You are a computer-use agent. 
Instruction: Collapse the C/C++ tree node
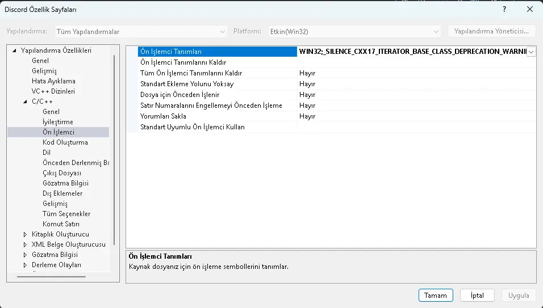click(25, 102)
